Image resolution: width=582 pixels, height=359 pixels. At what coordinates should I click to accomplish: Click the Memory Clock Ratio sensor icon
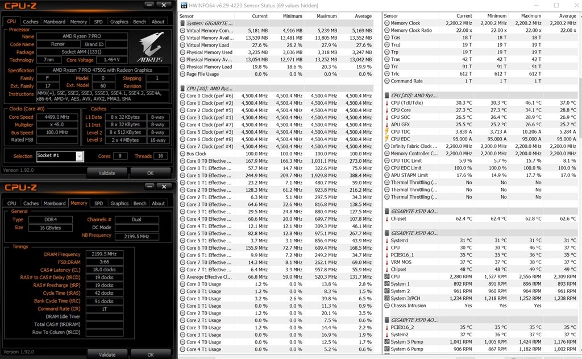386,31
